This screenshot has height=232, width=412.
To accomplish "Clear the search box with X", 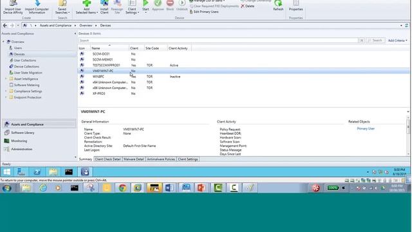I will [x=361, y=41].
